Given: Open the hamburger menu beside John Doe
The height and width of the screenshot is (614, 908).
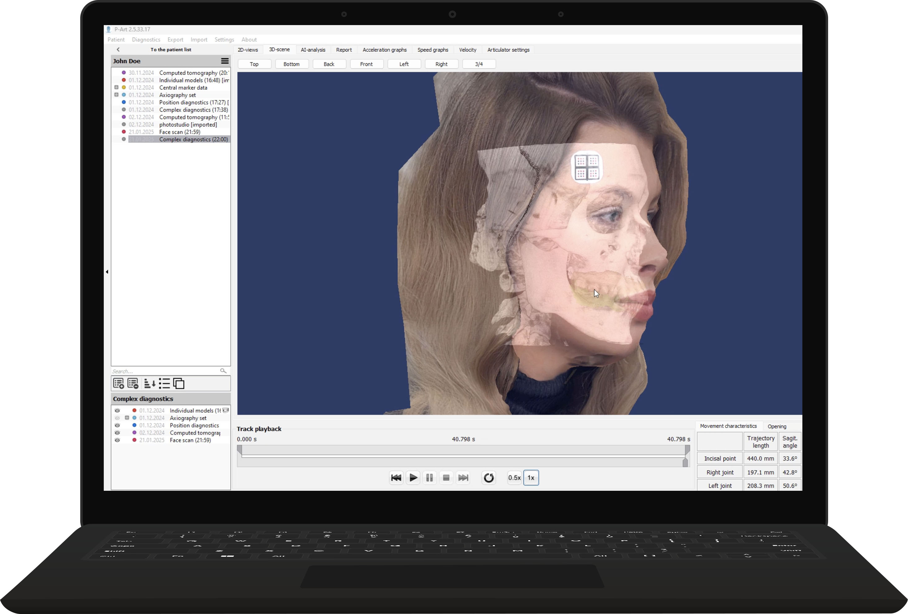Looking at the screenshot, I should point(225,61).
